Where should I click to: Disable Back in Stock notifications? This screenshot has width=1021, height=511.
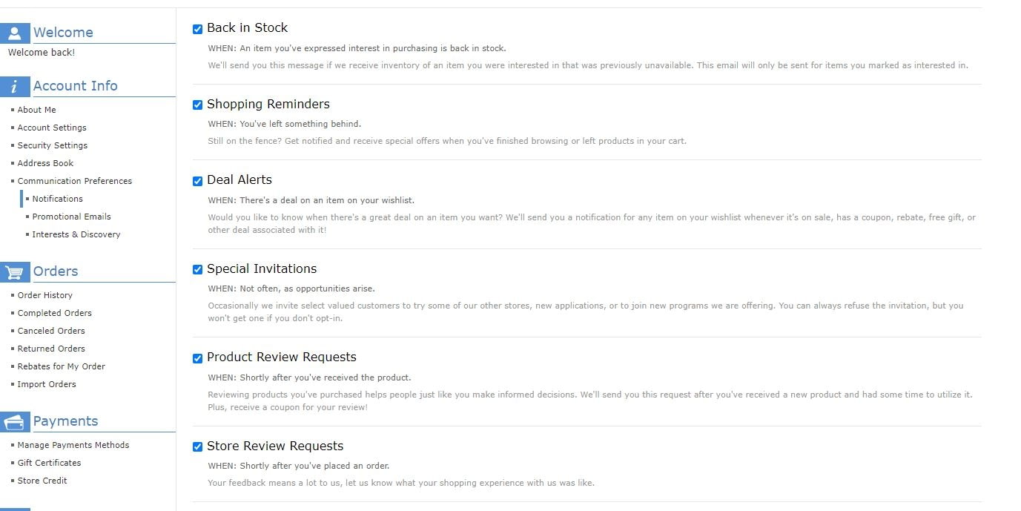pyautogui.click(x=197, y=29)
